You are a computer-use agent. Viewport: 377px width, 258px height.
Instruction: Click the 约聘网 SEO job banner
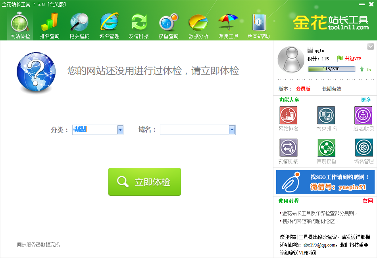tap(325, 182)
